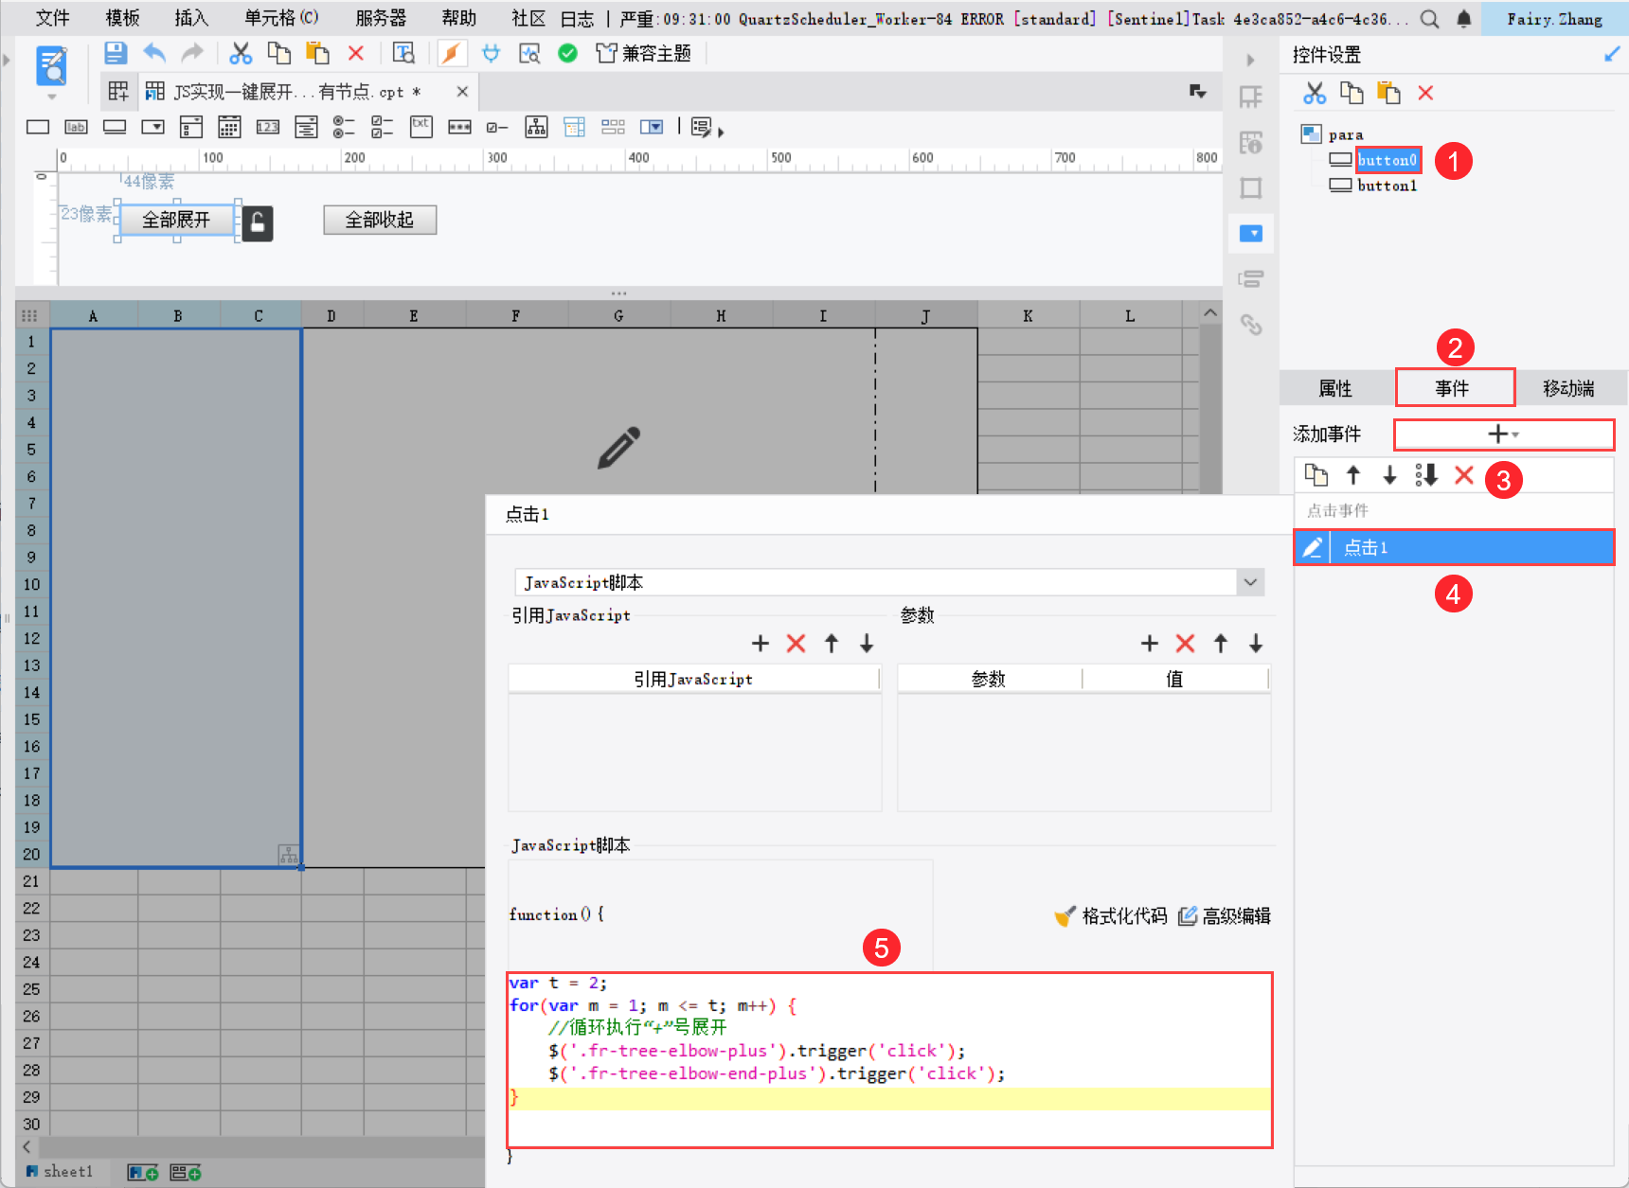This screenshot has width=1629, height=1188.
Task: Click the 全部收起 button widget
Action: tap(380, 220)
